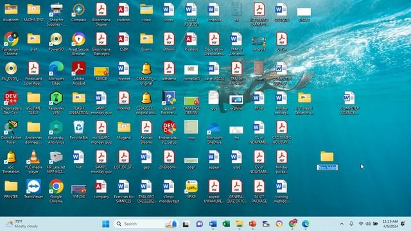The width and height of the screenshot is (411, 231).
Task: Open Excel from the taskbar
Action: coord(226,224)
